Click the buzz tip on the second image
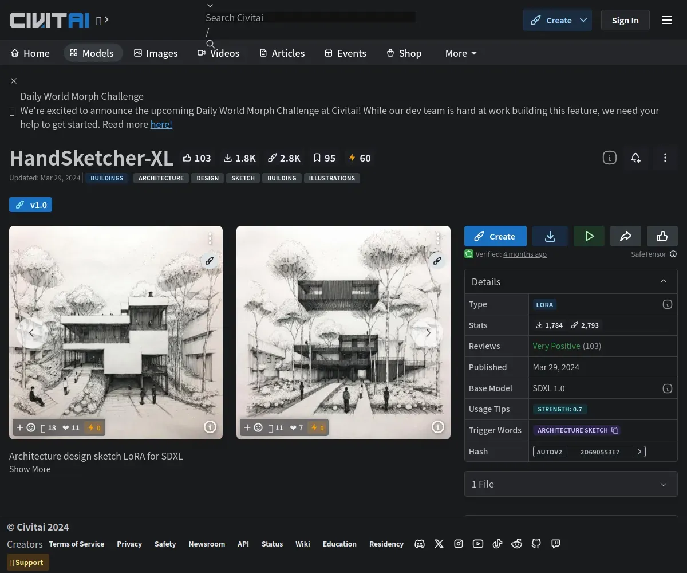The image size is (687, 573). click(x=317, y=427)
